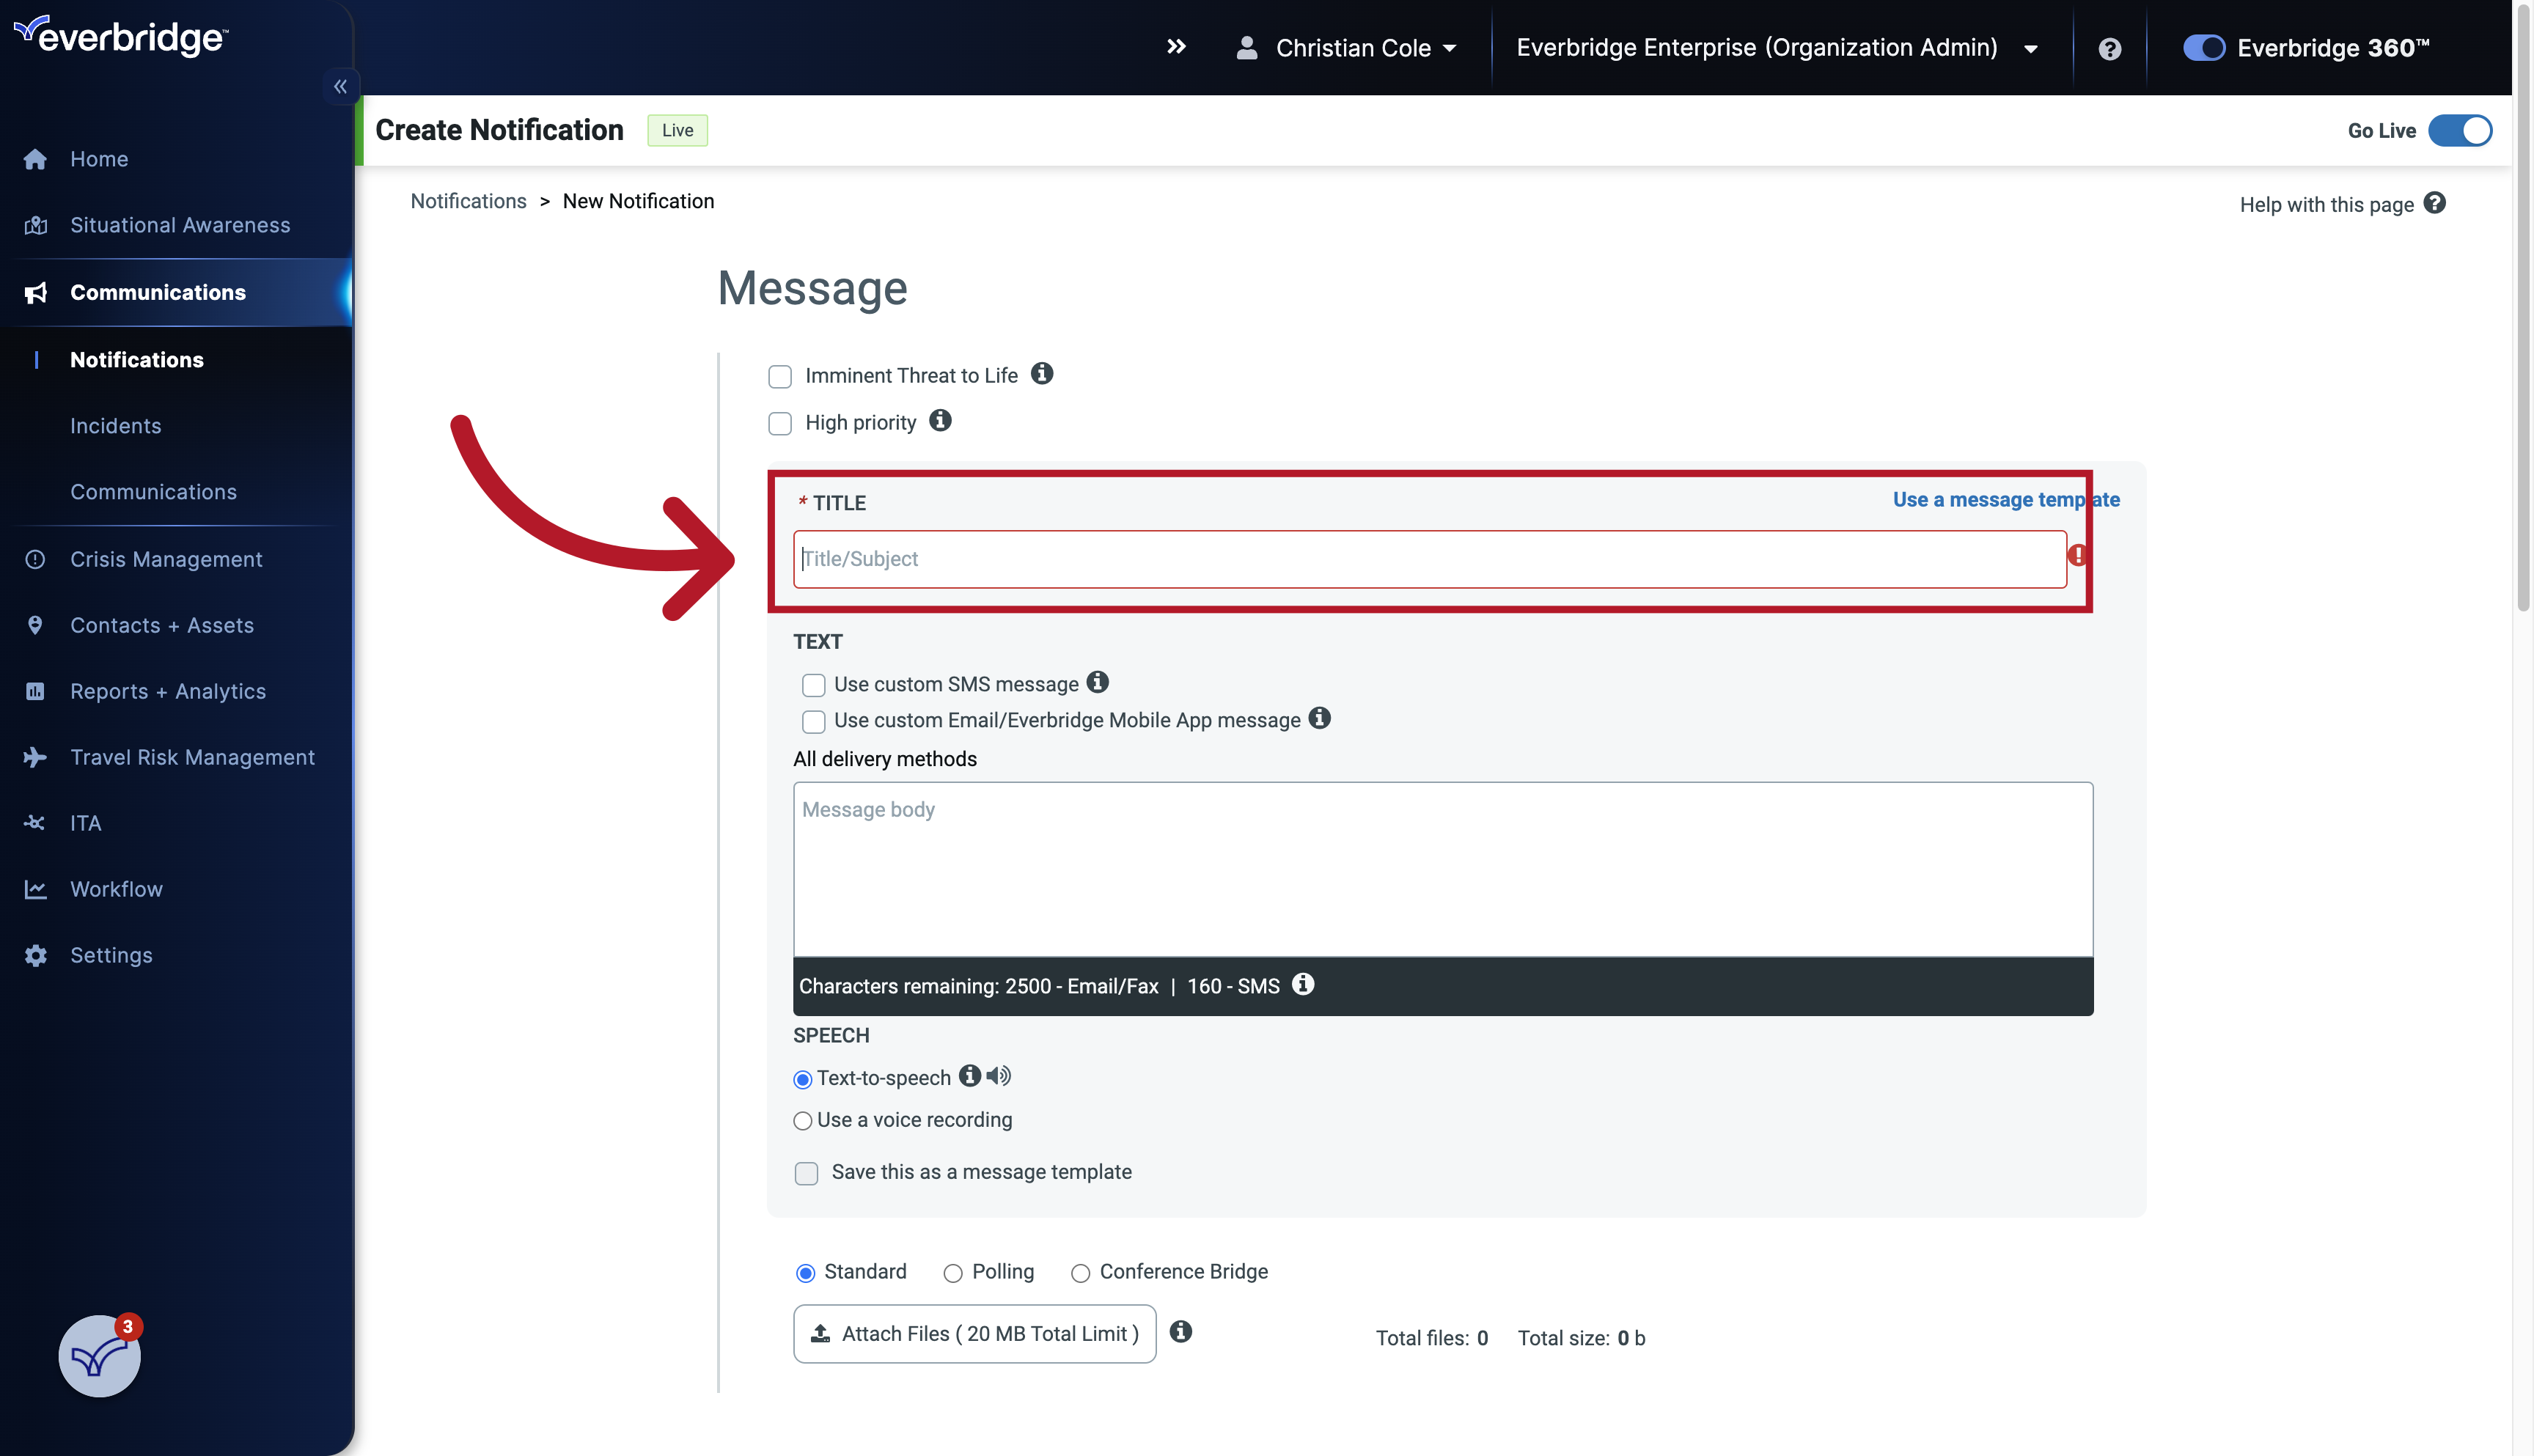Collapse the sidebar with the double-chevron
Viewport: 2534px width, 1456px height.
click(x=340, y=86)
